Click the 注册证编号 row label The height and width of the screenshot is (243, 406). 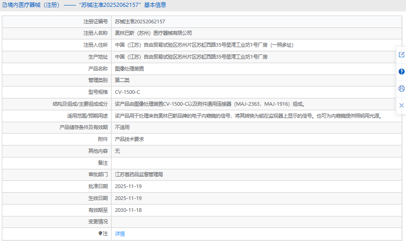[96, 22]
